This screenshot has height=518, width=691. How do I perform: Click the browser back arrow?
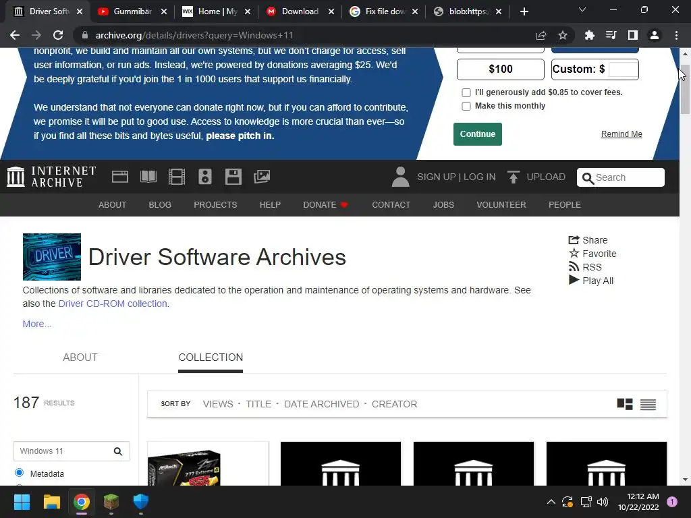click(x=15, y=35)
